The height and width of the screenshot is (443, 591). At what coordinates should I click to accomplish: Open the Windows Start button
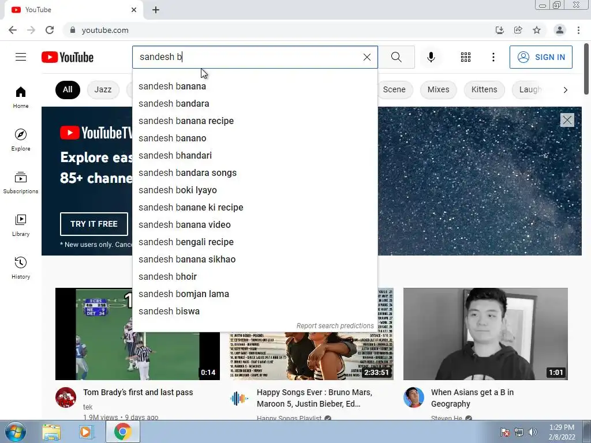[x=15, y=431]
